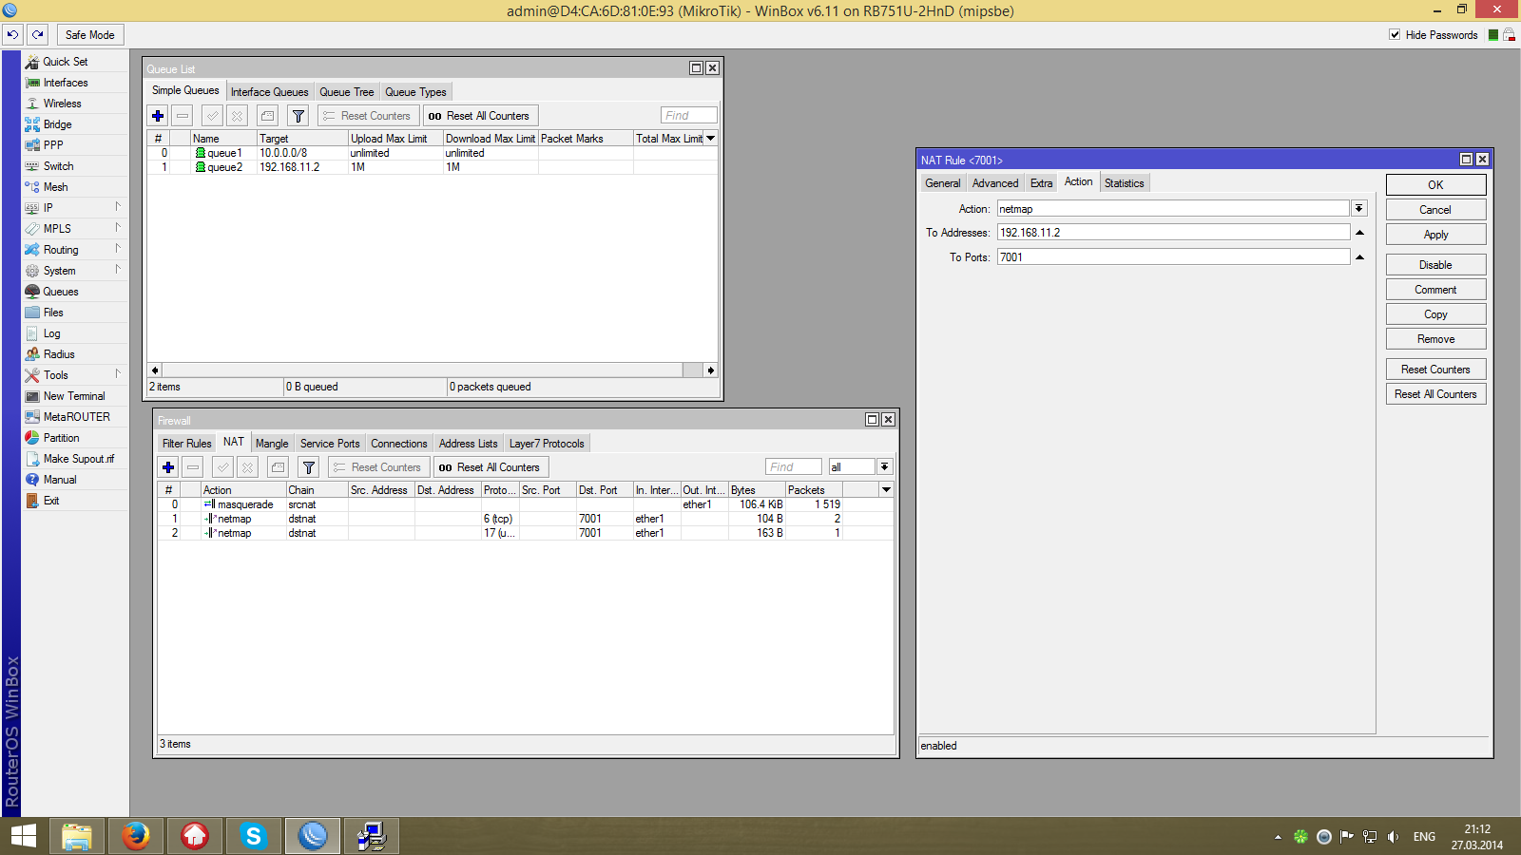Add a new simple queue with plus icon
Image resolution: width=1521 pixels, height=855 pixels.
click(158, 116)
